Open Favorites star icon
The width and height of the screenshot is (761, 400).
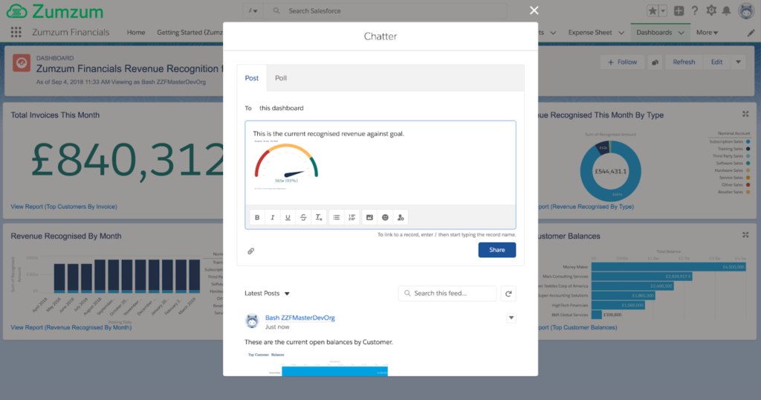[x=652, y=10]
